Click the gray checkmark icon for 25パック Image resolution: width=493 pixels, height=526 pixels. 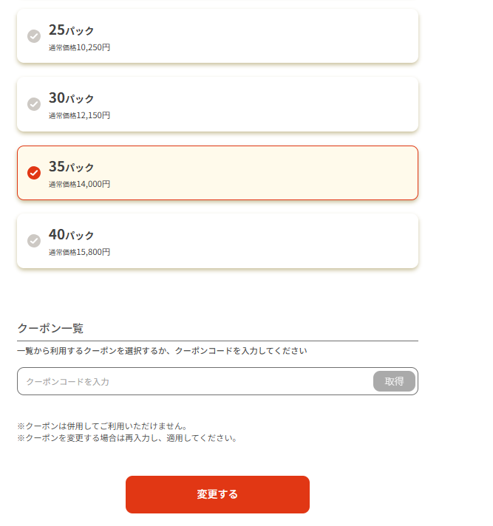pos(34,36)
